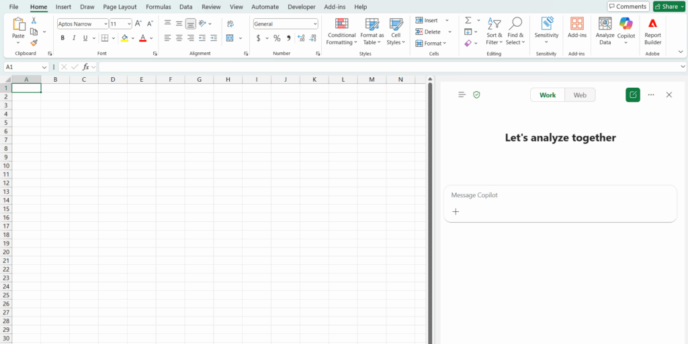Open Copilot more options ellipsis
This screenshot has height=344, width=688.
point(651,95)
